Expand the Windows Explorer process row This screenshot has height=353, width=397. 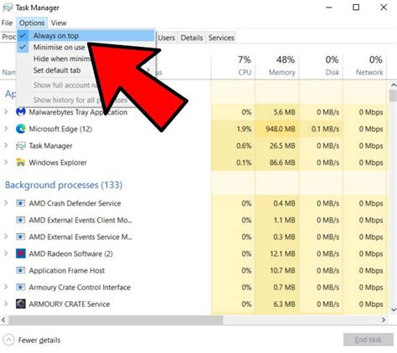coord(6,162)
